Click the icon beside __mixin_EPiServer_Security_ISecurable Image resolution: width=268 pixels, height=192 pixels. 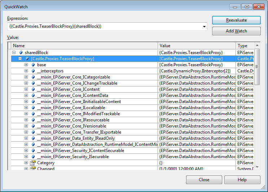33,157
